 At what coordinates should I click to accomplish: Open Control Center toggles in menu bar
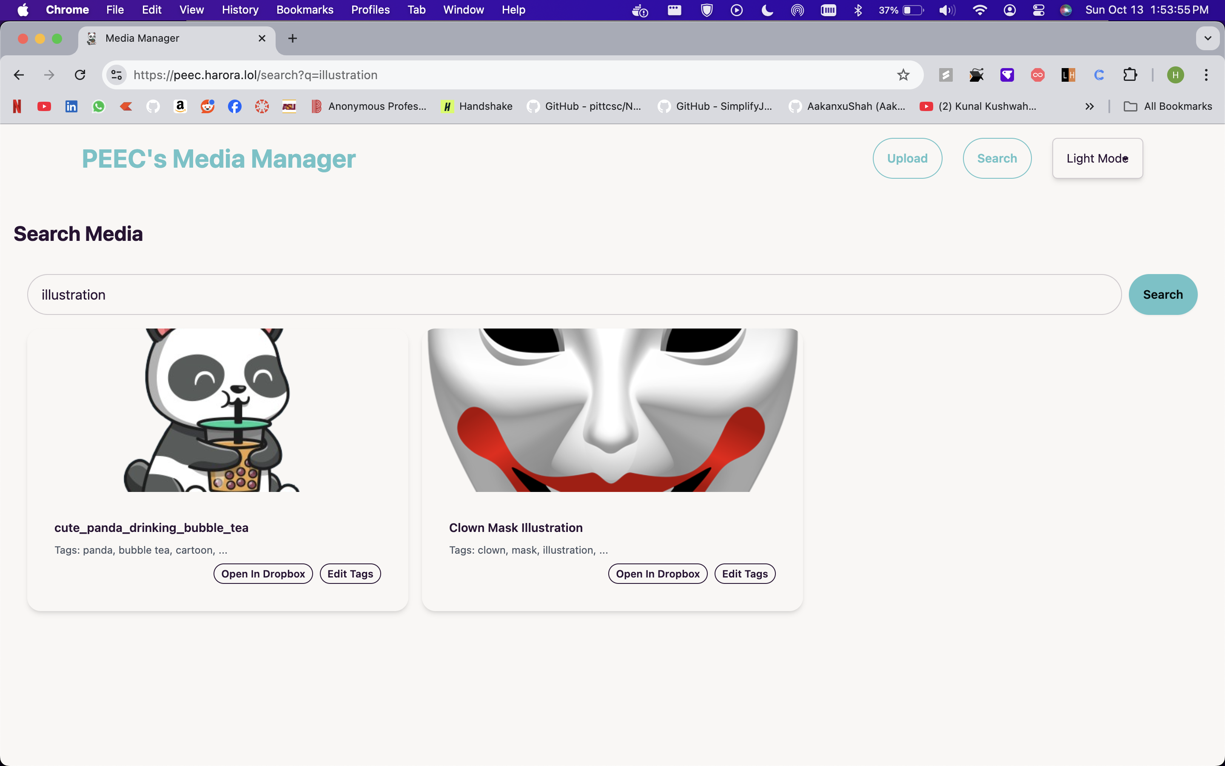click(x=1038, y=10)
